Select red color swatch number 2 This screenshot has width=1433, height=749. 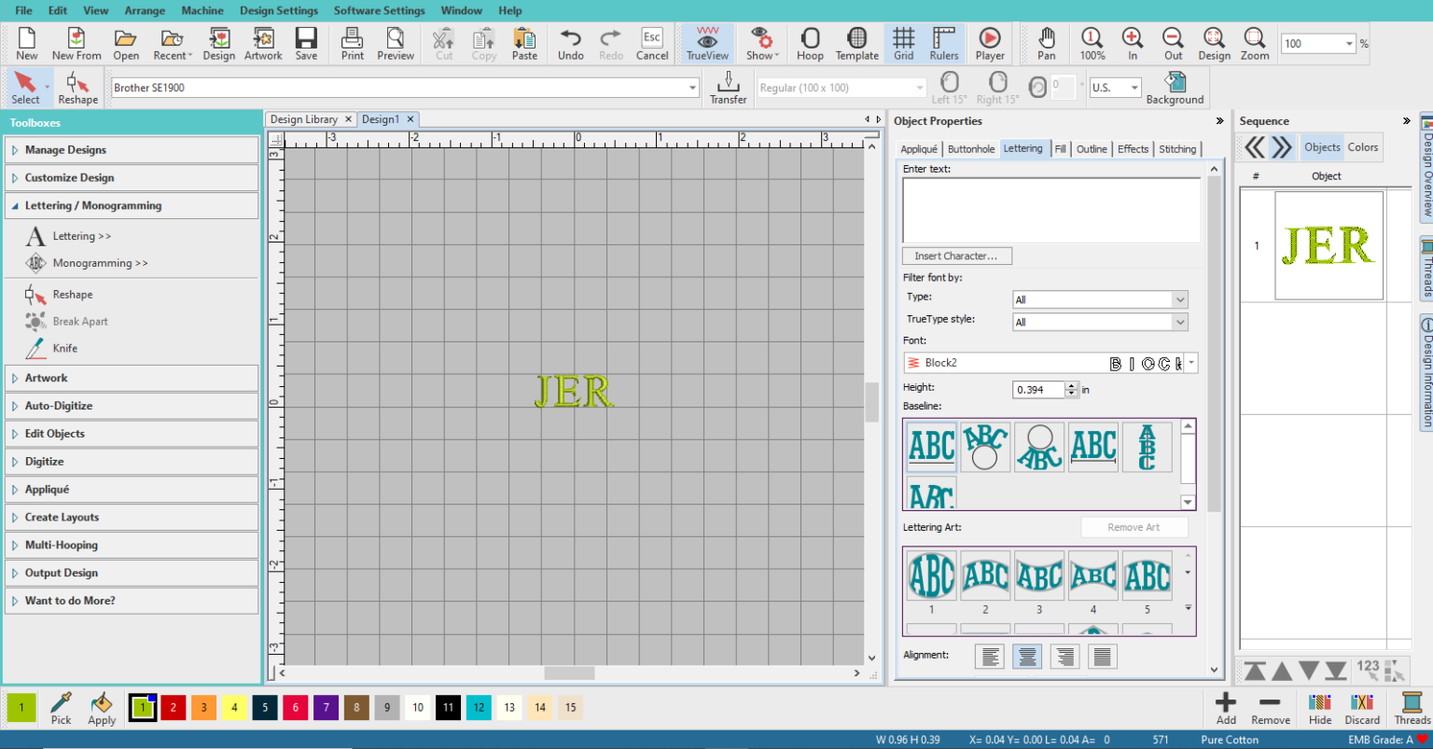173,708
